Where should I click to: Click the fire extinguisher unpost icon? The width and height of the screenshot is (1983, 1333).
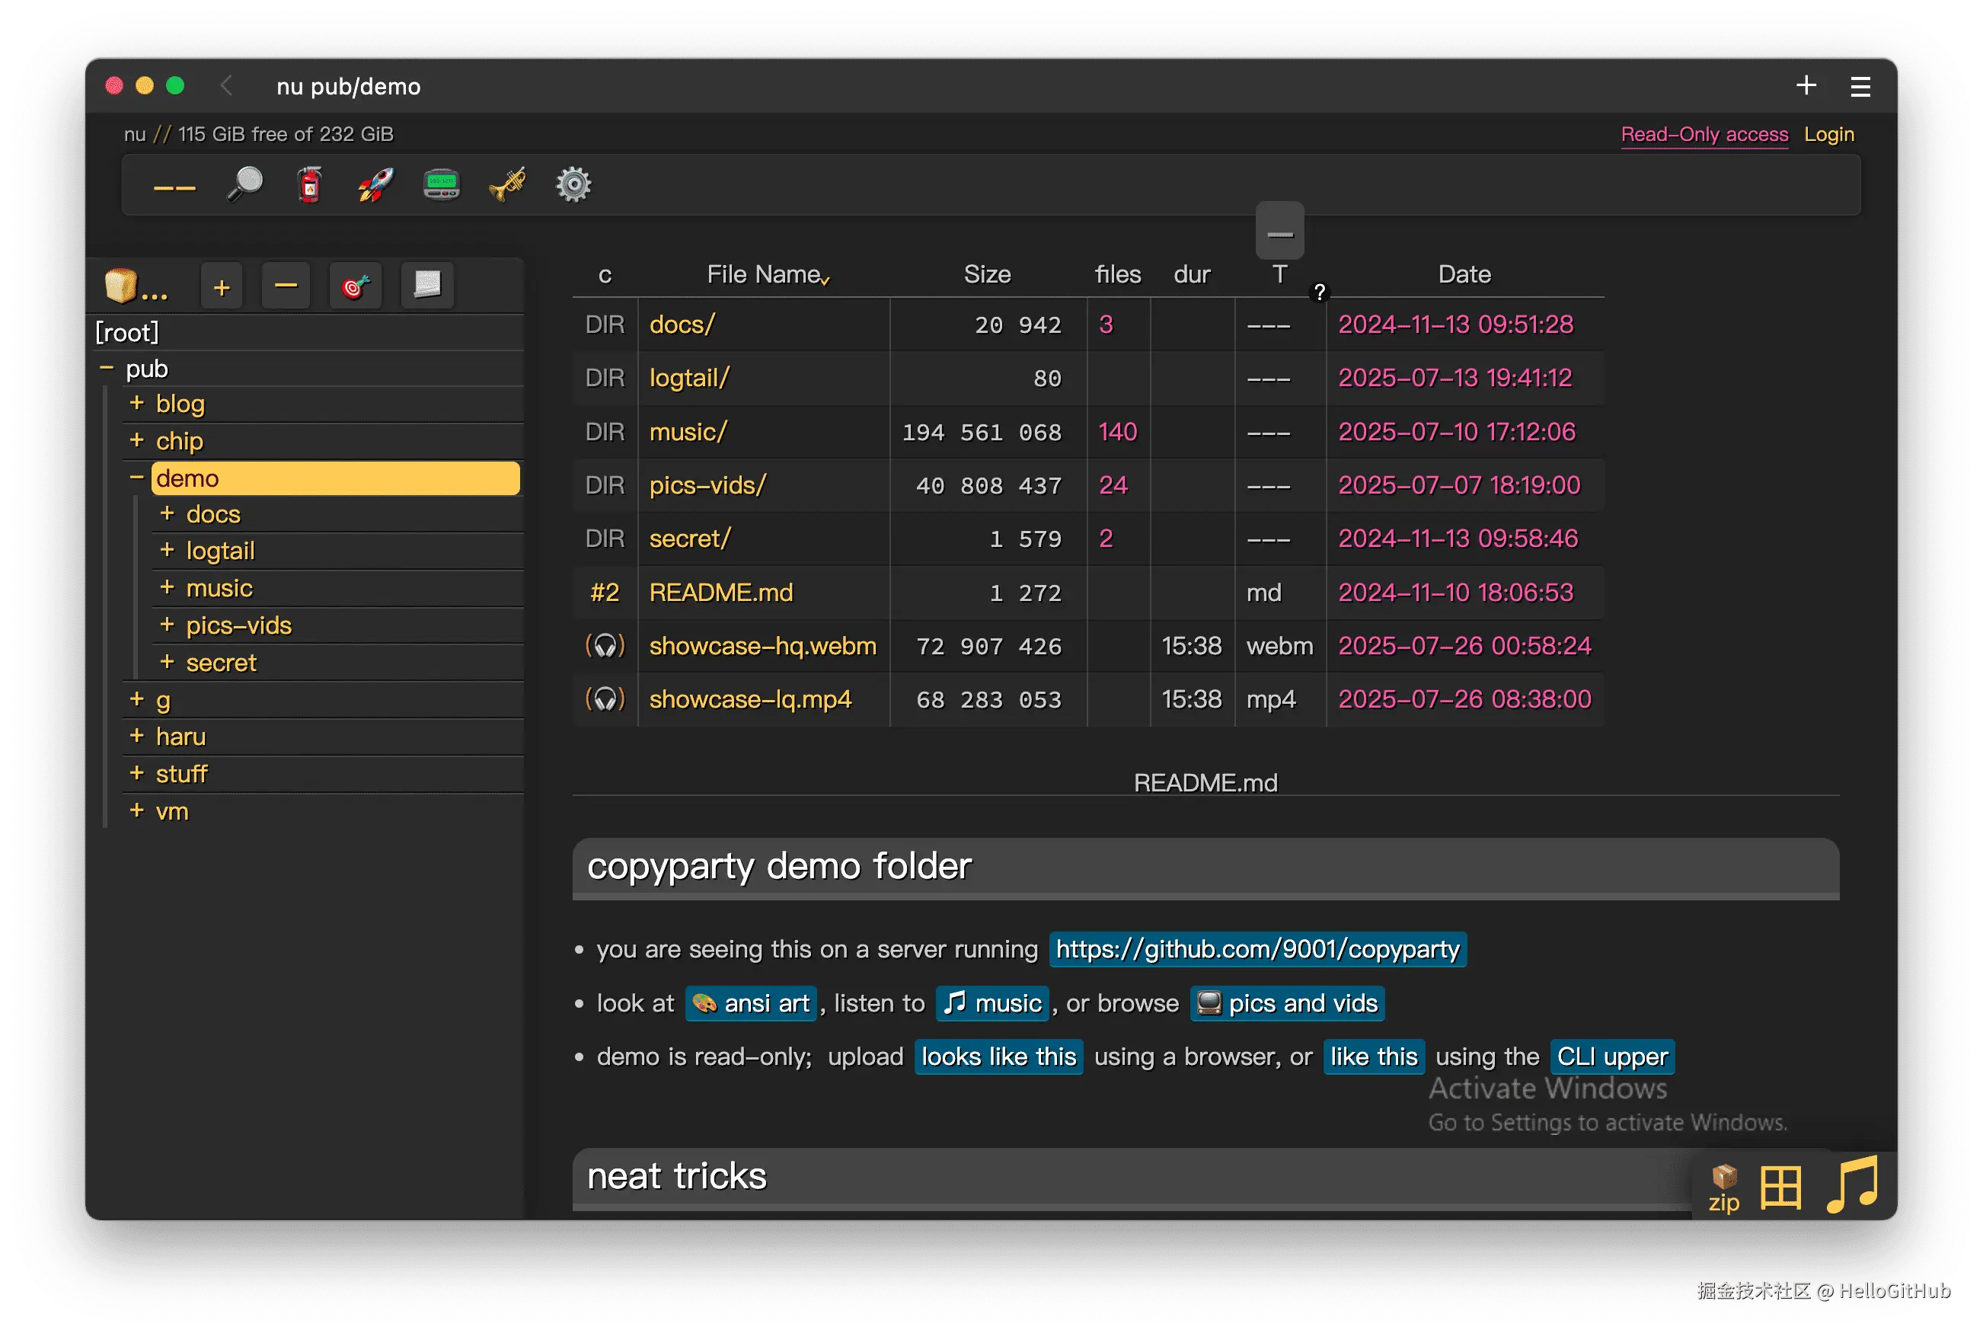pyautogui.click(x=310, y=184)
